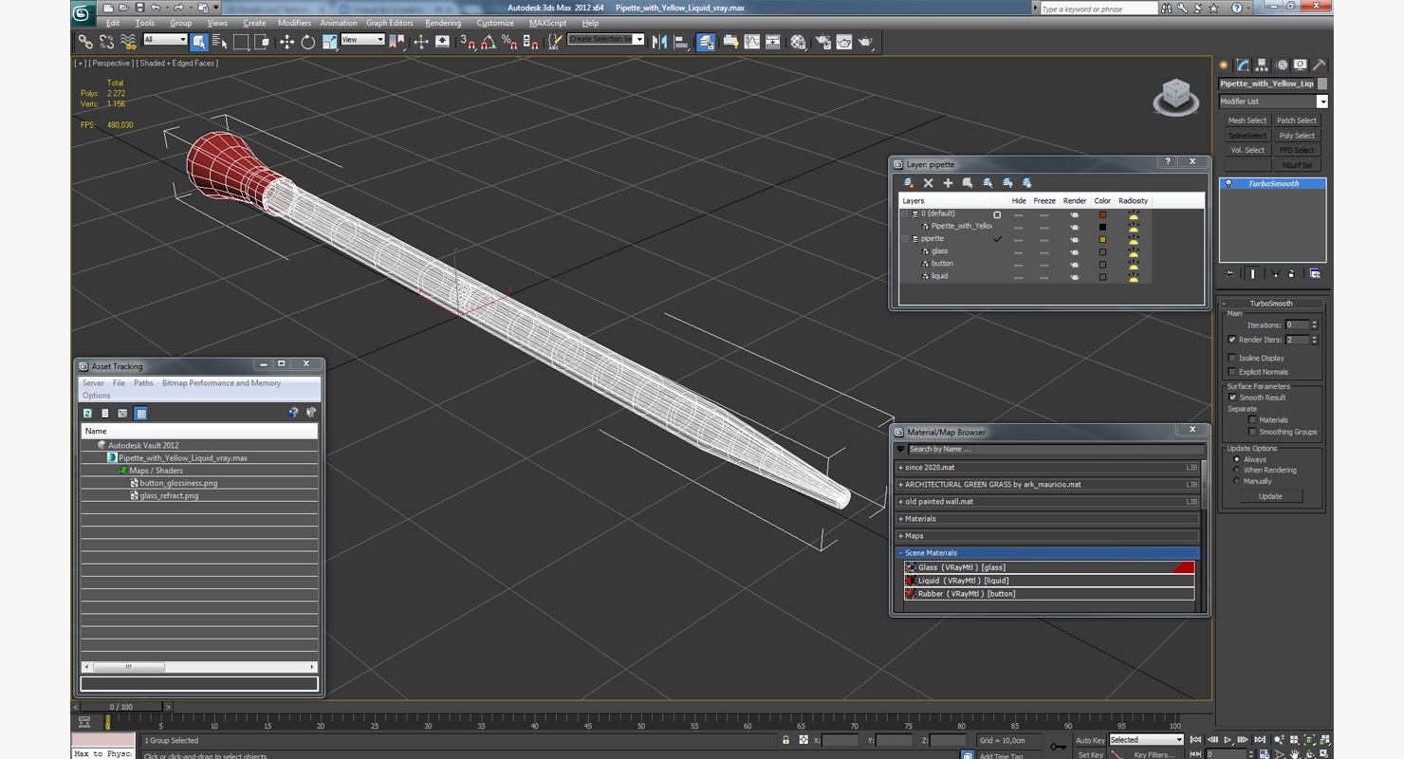Open the Modifier List dropdown
This screenshot has width=1404, height=759.
[x=1273, y=102]
